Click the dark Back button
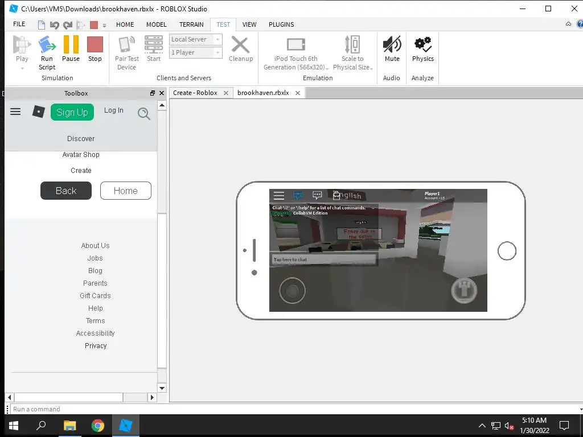 click(x=66, y=191)
